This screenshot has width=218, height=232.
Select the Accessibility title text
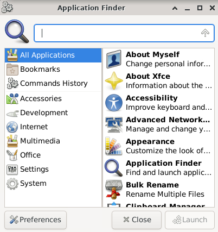[152, 98]
